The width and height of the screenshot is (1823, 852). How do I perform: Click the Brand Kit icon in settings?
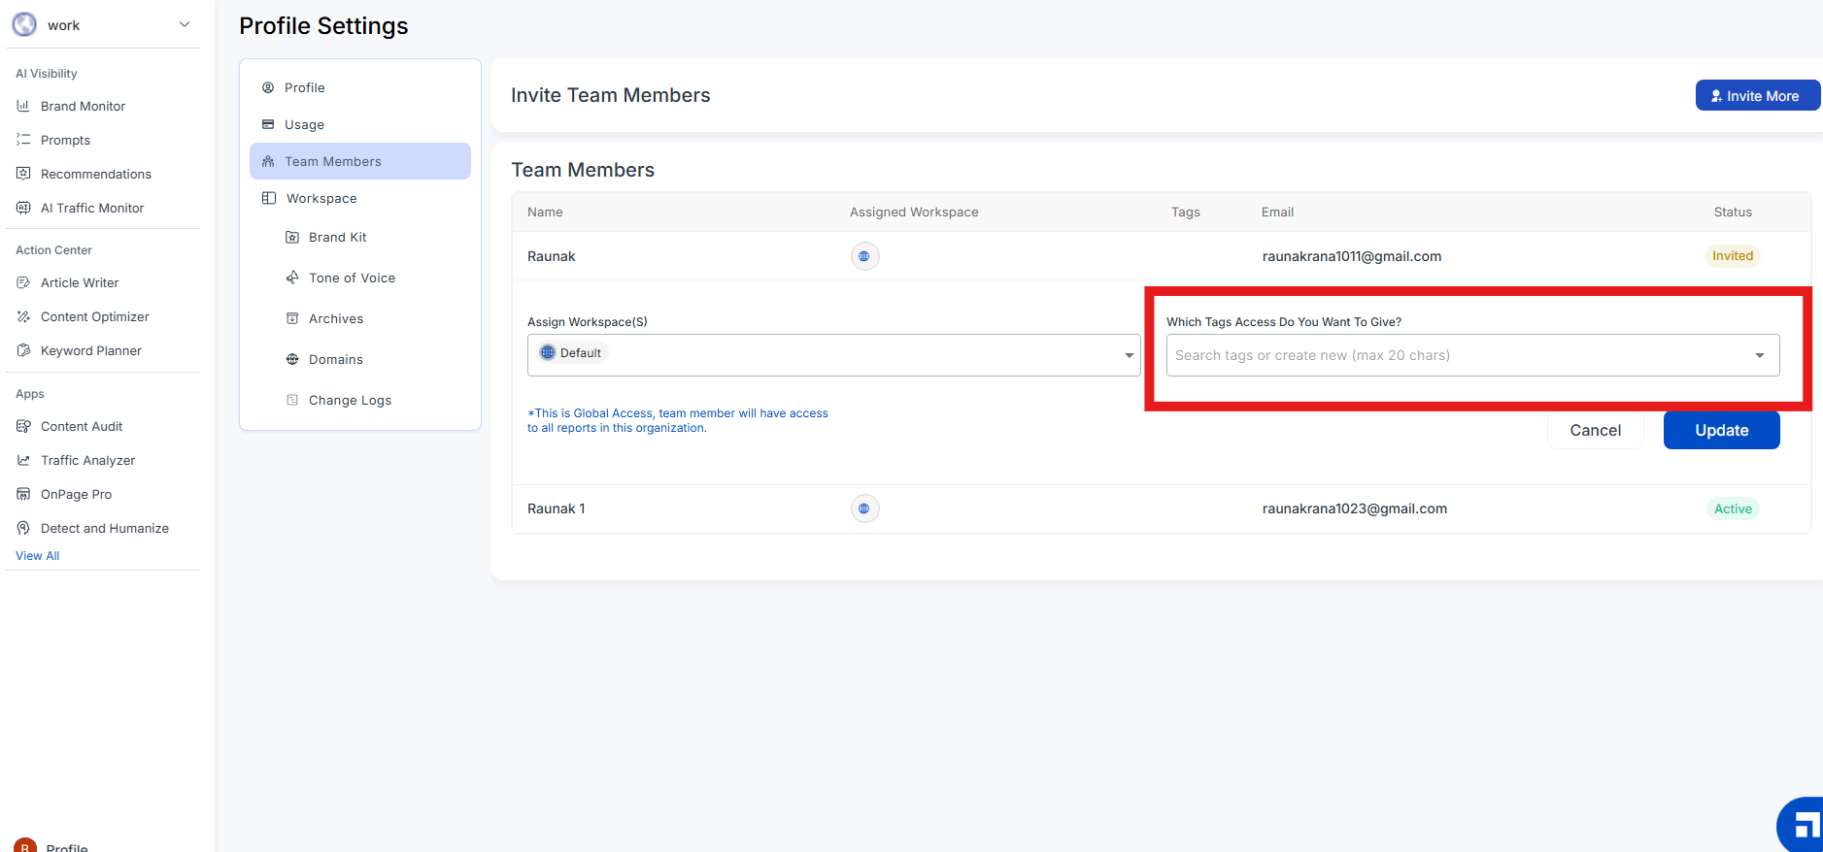[292, 237]
